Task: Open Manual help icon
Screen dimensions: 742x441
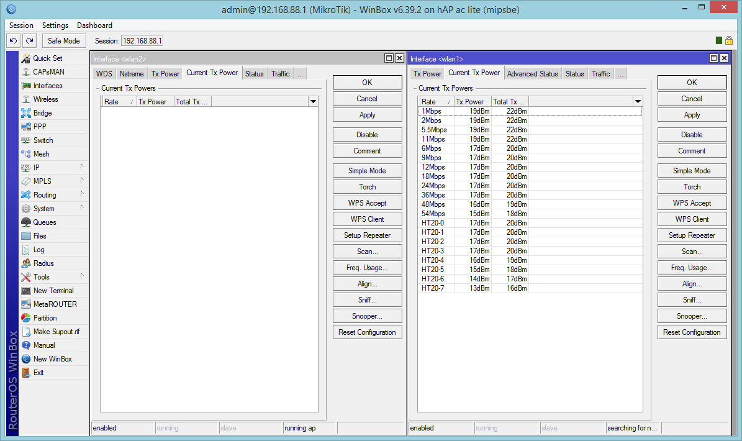Action: click(x=26, y=345)
